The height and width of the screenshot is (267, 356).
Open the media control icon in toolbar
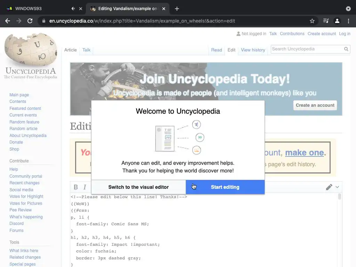point(326,21)
